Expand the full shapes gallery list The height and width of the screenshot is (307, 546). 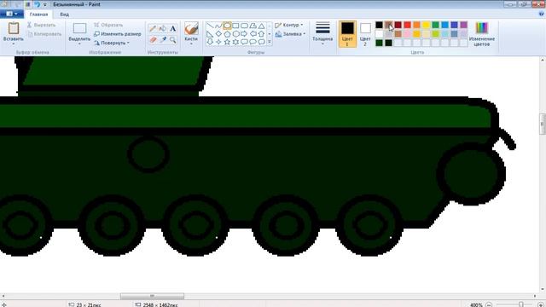click(x=270, y=42)
